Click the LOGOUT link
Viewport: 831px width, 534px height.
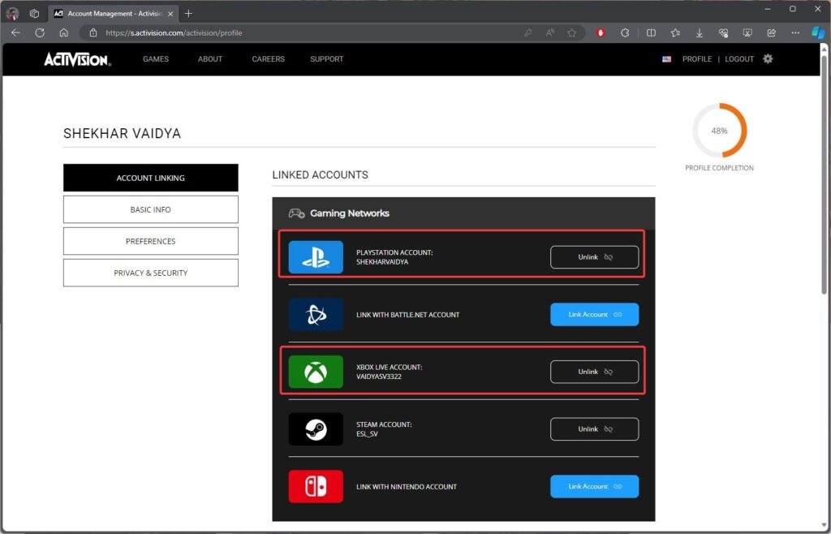[x=739, y=59]
